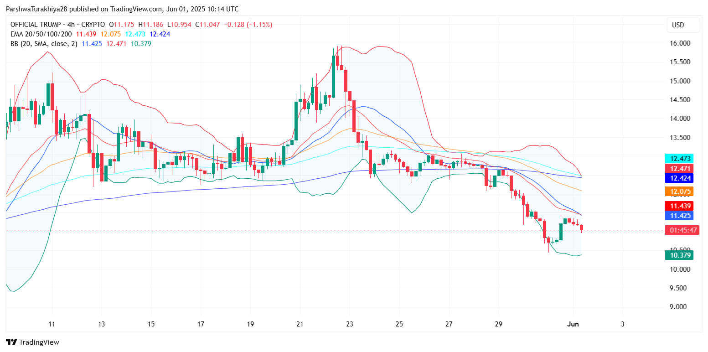Click the red 11.439 price-axis tag

coord(679,206)
